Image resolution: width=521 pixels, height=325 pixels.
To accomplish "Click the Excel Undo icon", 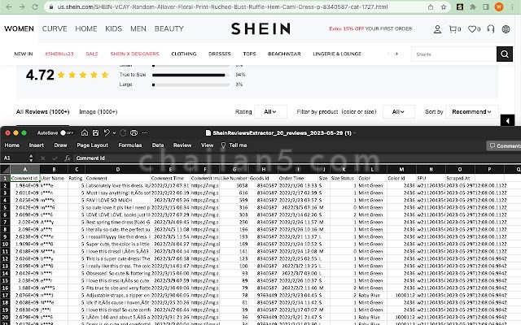I will click(107, 133).
